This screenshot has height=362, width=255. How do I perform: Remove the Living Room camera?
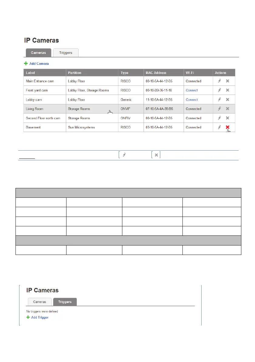228,109
